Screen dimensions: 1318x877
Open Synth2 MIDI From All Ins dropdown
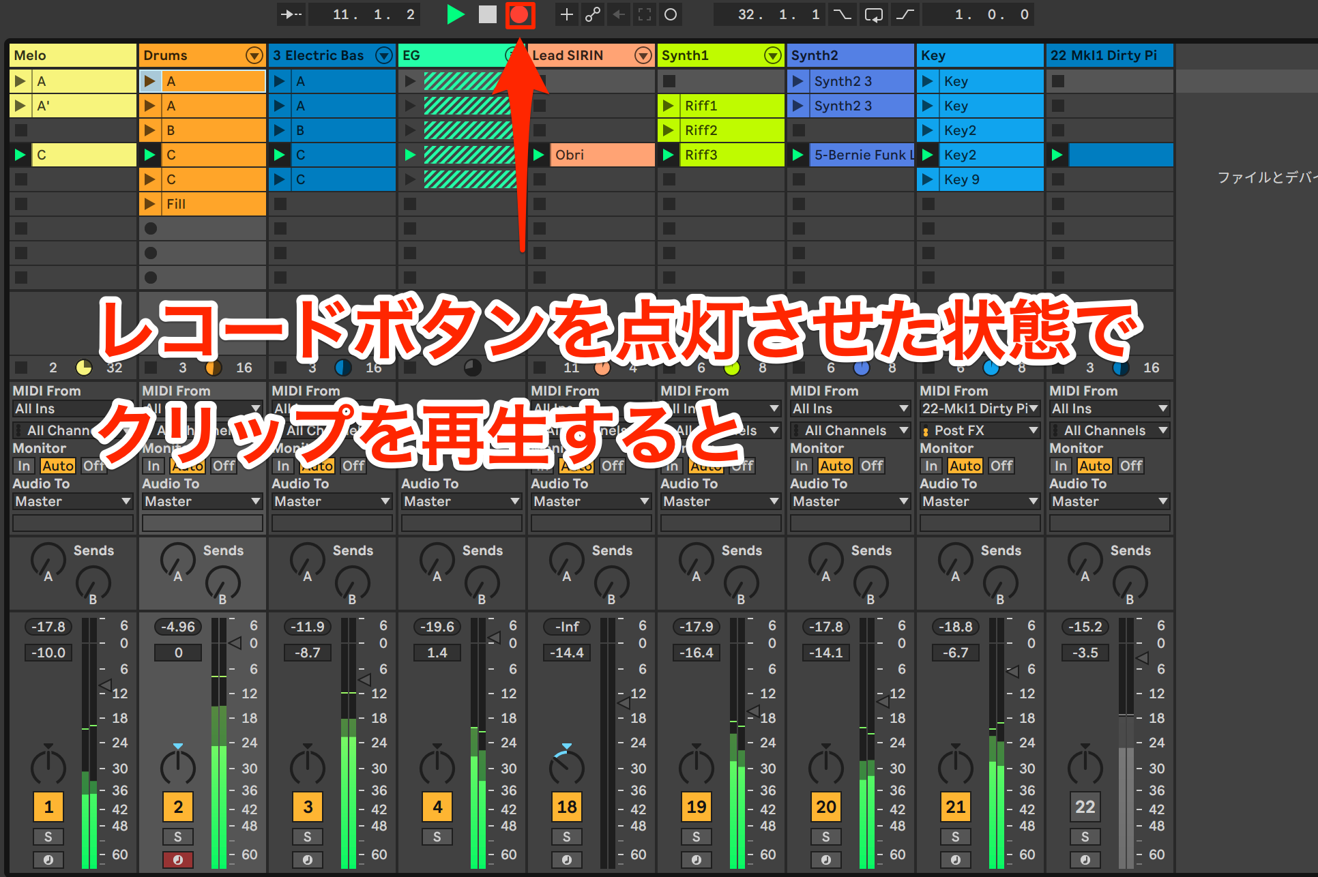point(851,408)
